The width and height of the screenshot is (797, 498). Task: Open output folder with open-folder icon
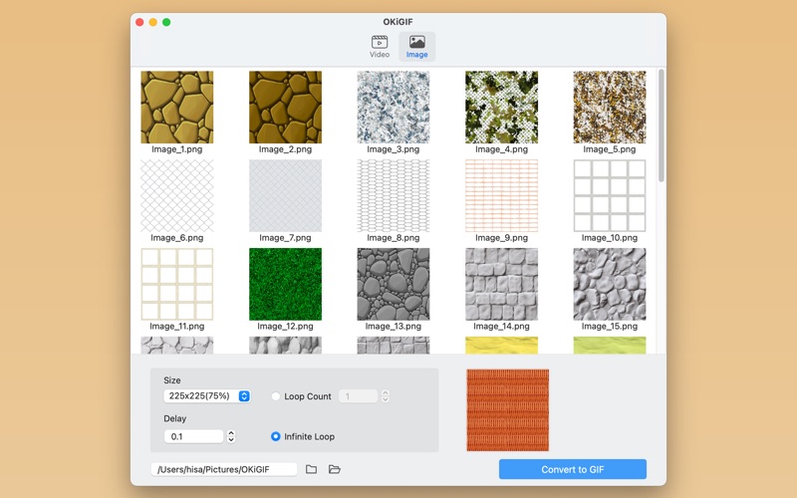point(335,469)
